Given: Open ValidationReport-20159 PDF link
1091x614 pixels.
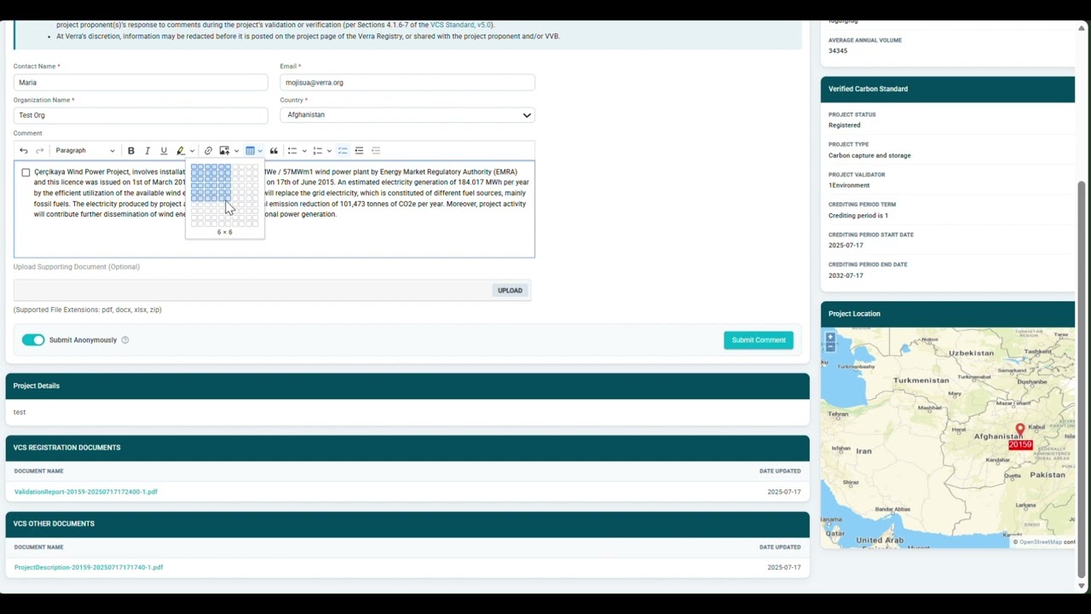Looking at the screenshot, I should pos(86,492).
